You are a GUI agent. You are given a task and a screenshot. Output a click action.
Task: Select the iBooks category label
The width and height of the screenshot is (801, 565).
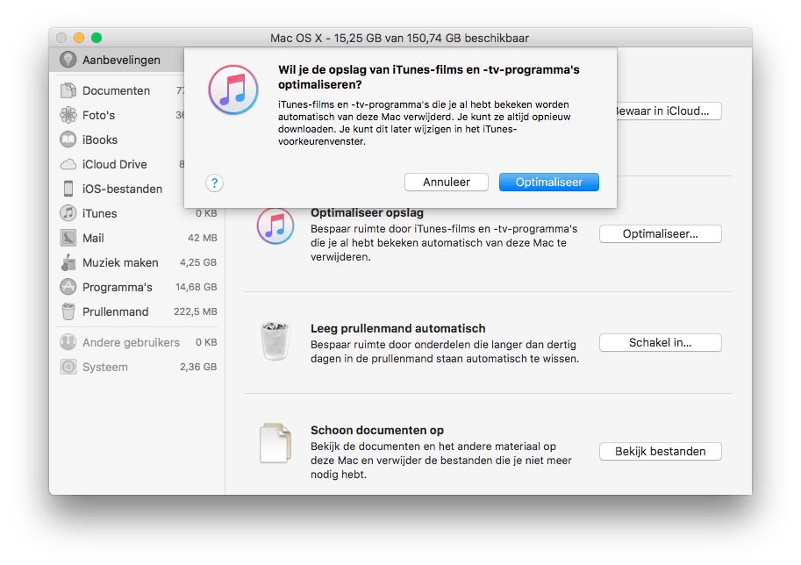click(x=100, y=140)
